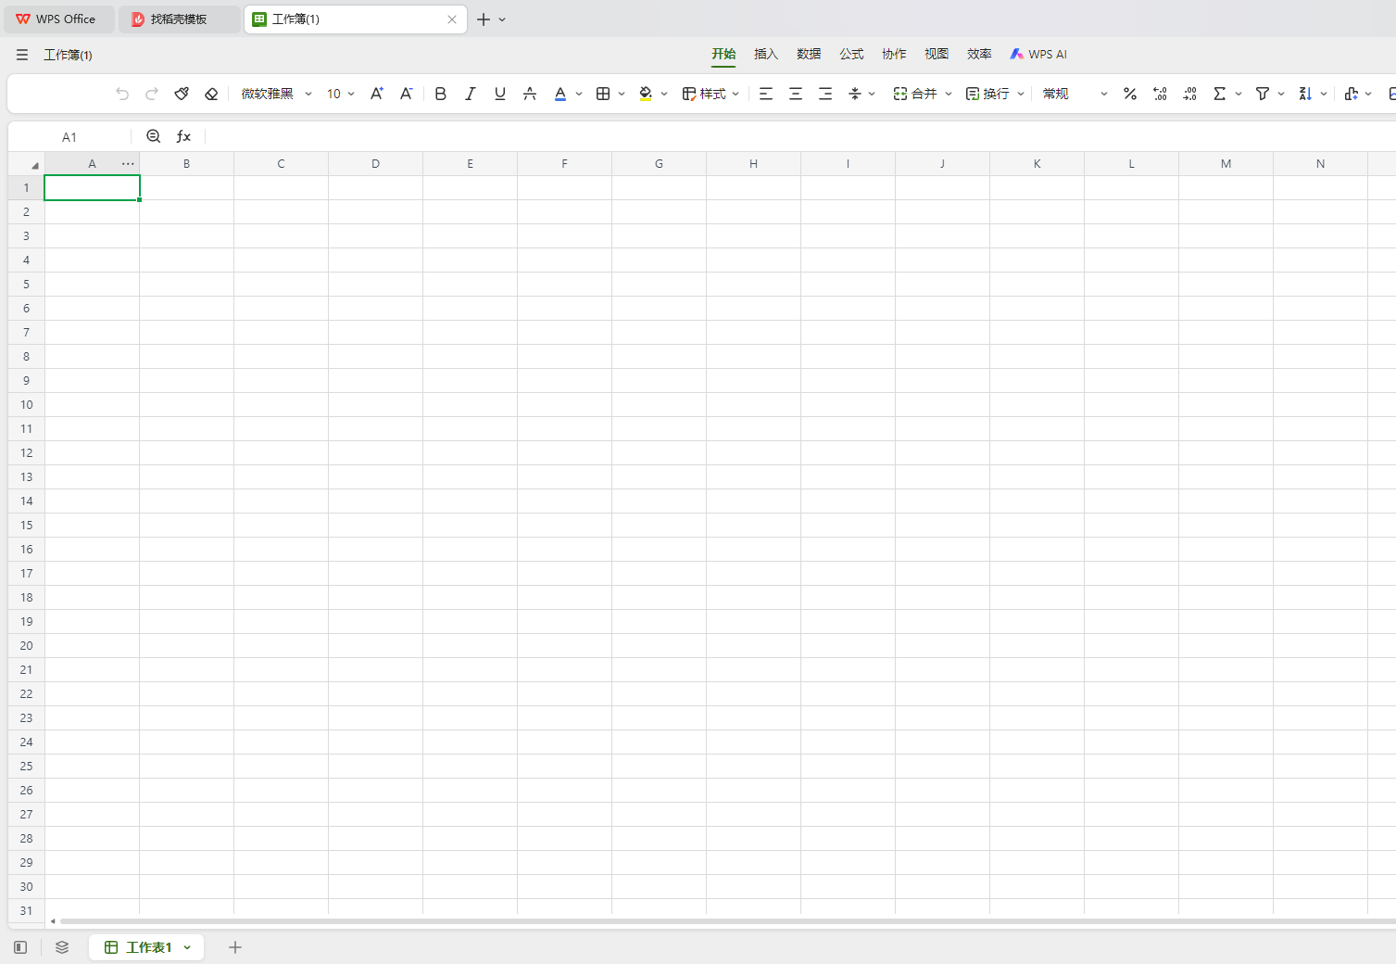Image resolution: width=1396 pixels, height=964 pixels.
Task: Click the percent style icon
Action: 1129,94
